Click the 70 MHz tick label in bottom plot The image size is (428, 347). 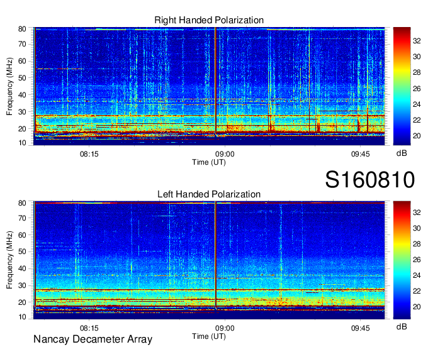22,218
